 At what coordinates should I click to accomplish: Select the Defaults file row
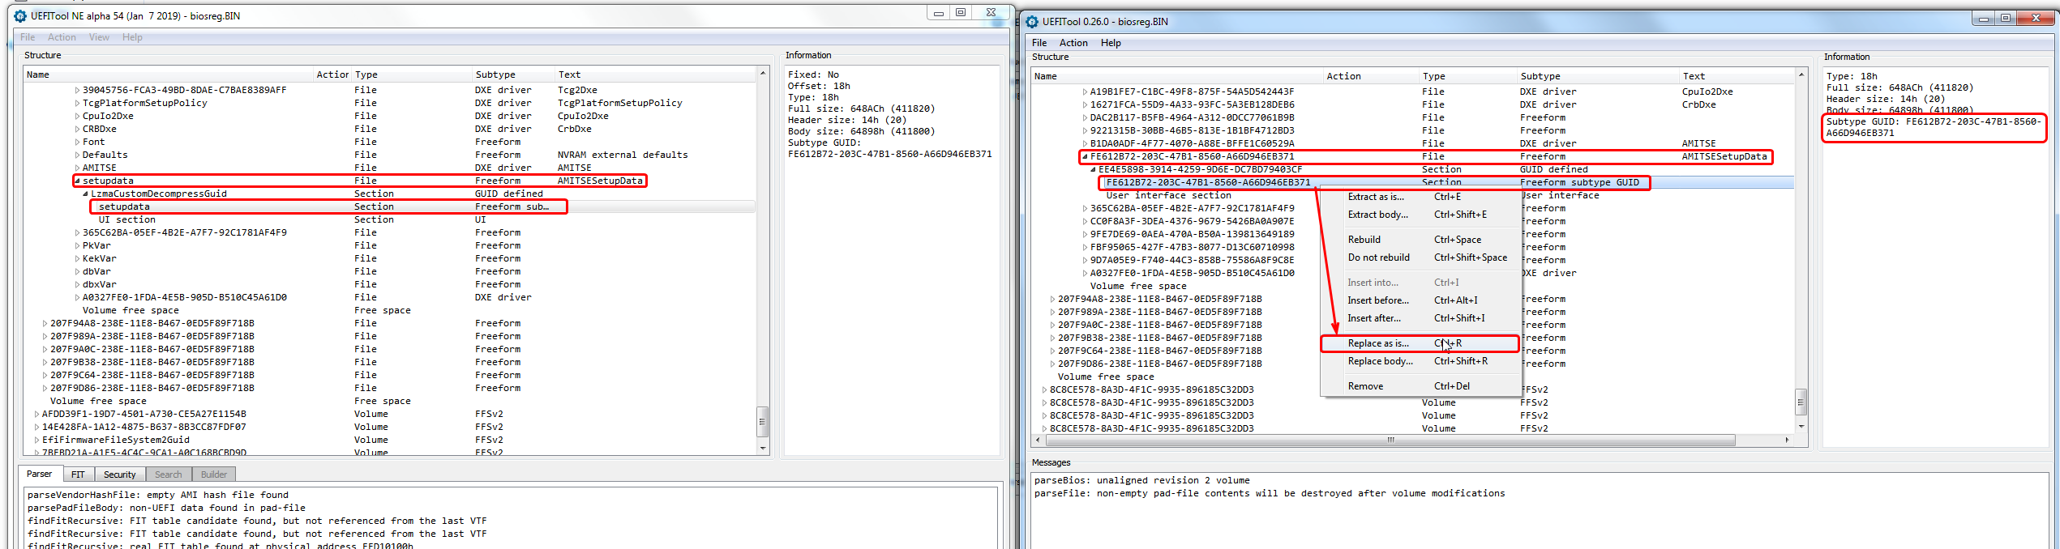[x=389, y=155]
